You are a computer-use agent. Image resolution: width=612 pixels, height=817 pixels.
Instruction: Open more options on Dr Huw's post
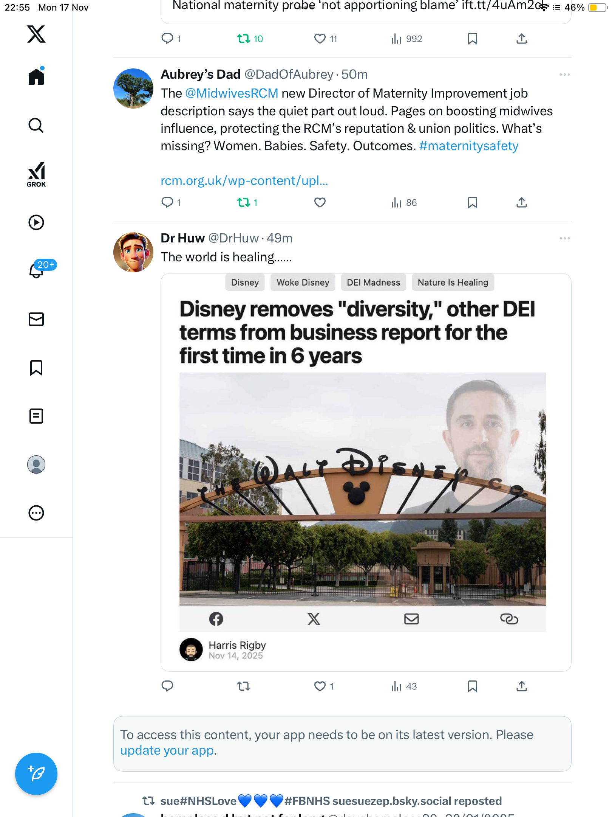[564, 238]
